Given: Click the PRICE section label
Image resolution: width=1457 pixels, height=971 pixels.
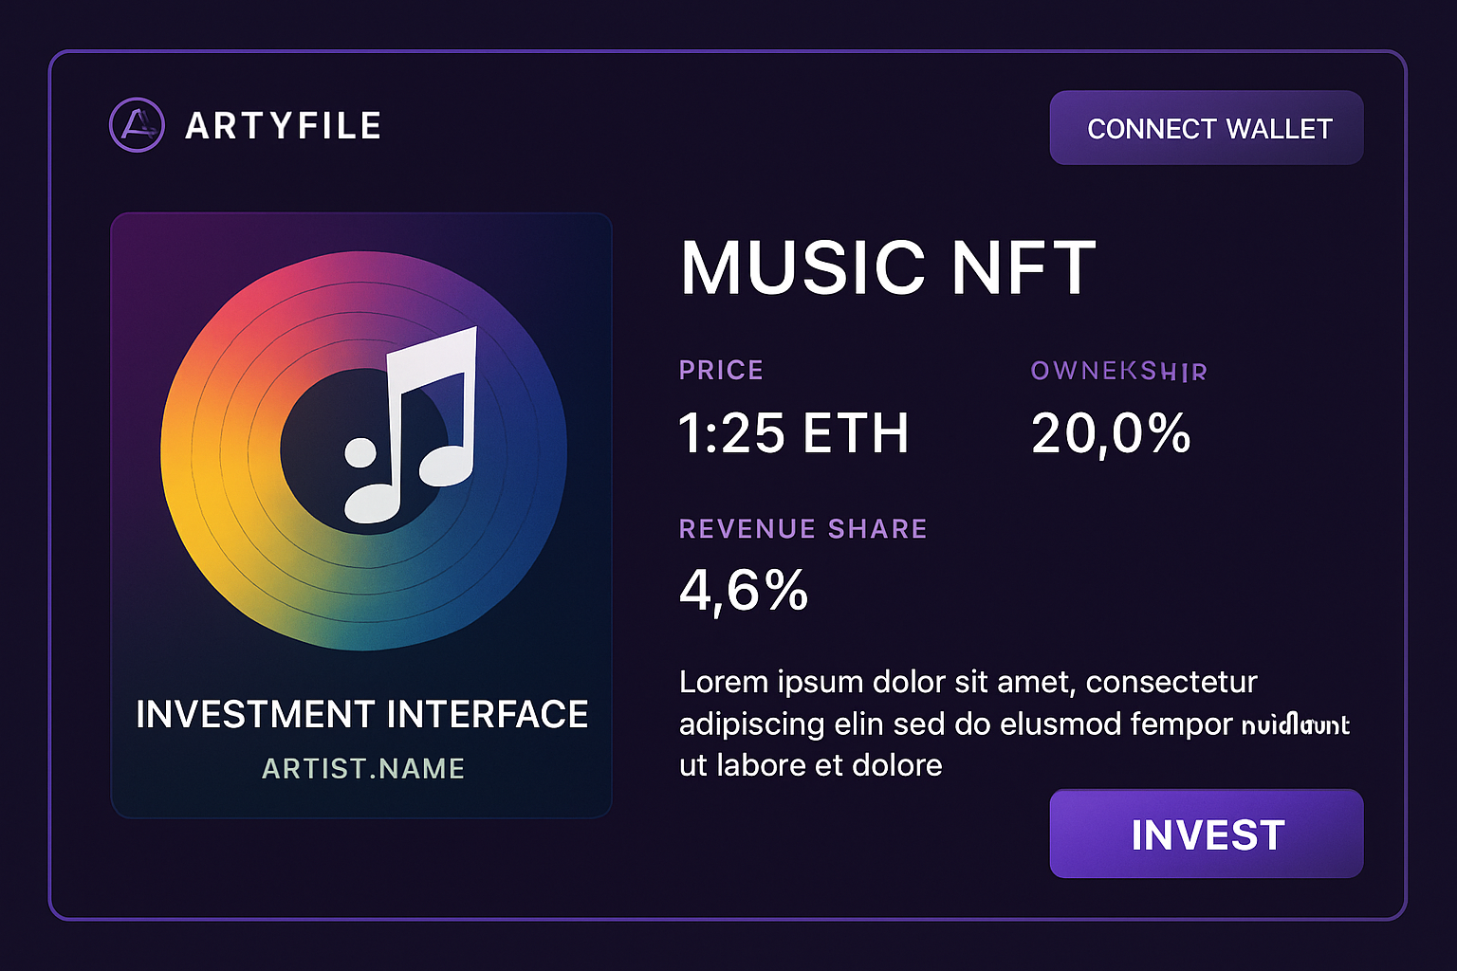Looking at the screenshot, I should (x=721, y=370).
